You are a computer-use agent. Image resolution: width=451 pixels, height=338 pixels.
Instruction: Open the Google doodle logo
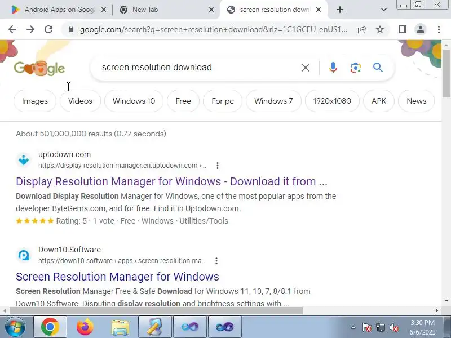click(x=39, y=68)
